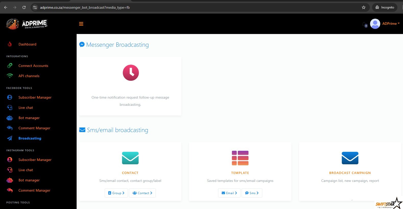Click the Facebook Live chat headset icon
The width and height of the screenshot is (403, 209).
(10, 108)
